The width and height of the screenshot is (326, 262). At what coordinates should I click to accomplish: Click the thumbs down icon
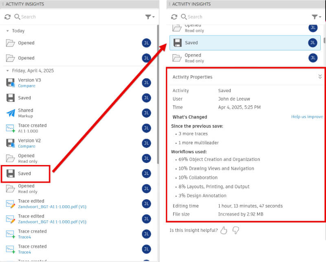pos(236,231)
